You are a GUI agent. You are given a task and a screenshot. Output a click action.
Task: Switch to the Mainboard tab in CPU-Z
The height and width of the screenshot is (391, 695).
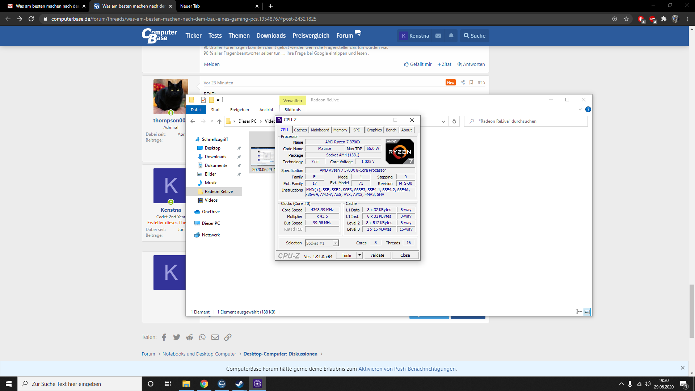(x=320, y=130)
